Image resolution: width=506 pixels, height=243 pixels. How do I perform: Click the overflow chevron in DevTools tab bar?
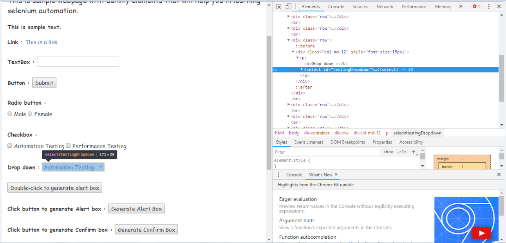(461, 6)
